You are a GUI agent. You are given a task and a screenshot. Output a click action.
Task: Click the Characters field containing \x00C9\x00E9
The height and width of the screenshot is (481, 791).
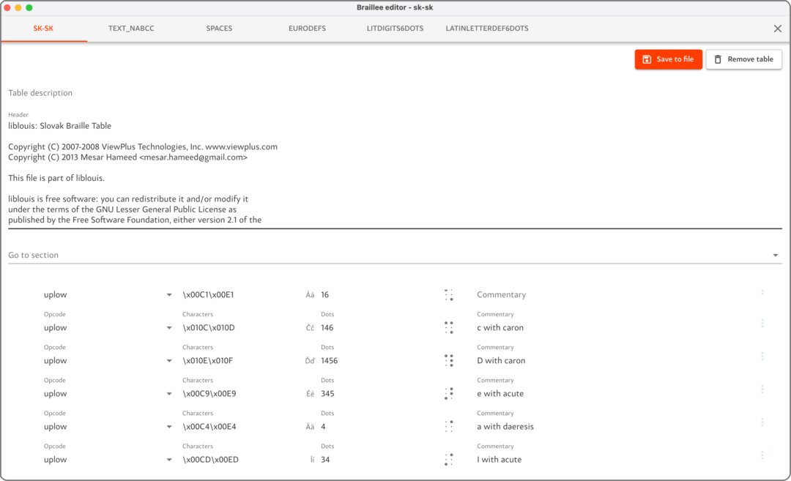click(x=234, y=394)
